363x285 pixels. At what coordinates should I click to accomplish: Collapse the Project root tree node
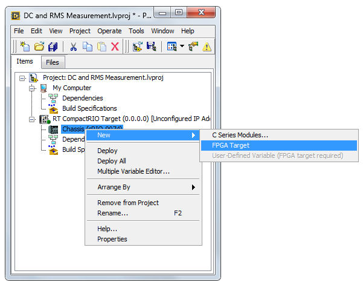pos(22,78)
